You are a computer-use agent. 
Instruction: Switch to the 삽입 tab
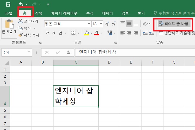[x=39, y=13]
